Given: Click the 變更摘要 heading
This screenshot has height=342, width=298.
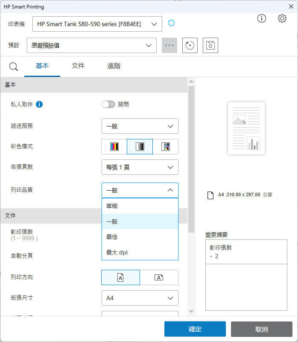Looking at the screenshot, I should [216, 235].
